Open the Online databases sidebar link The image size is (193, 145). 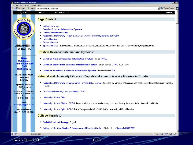(24, 64)
